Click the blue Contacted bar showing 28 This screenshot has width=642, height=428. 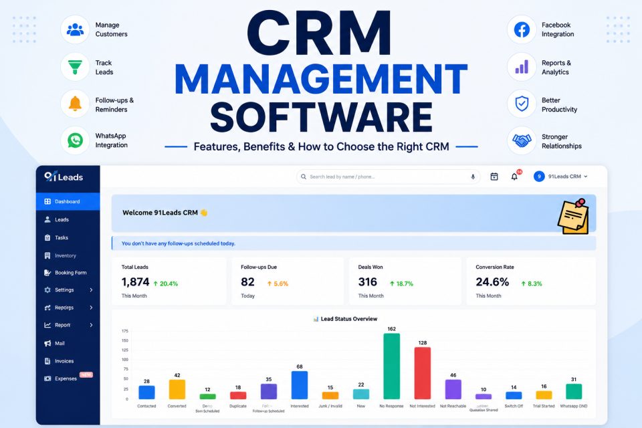146,393
